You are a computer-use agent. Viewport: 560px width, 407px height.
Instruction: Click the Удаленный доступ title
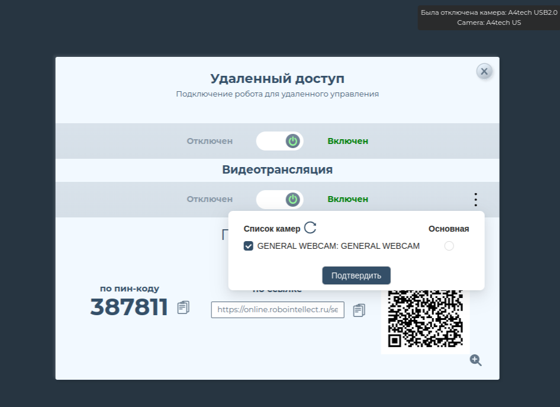coord(278,79)
